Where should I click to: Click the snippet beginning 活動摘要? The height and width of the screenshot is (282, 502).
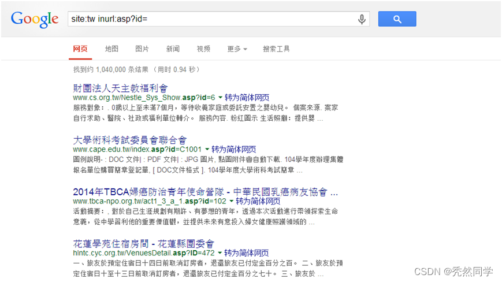205,217
